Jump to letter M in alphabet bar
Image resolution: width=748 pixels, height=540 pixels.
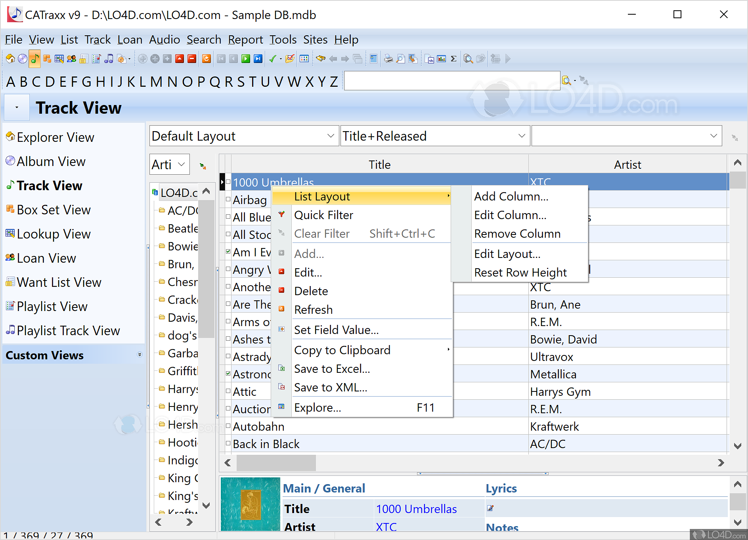pyautogui.click(x=156, y=82)
